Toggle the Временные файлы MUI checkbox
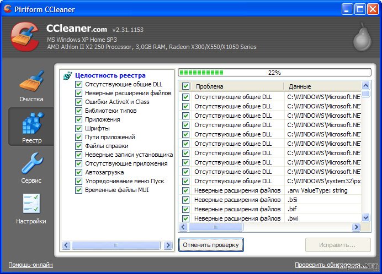The width and height of the screenshot is (382, 274). [x=78, y=190]
